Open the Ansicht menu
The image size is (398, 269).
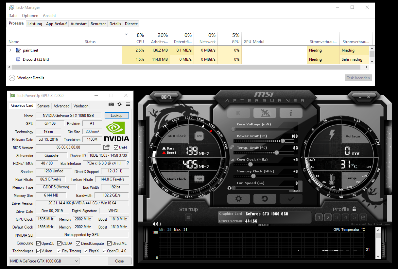point(49,16)
